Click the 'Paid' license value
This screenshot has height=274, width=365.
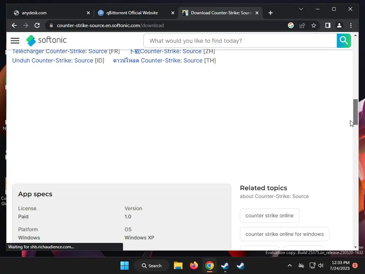pos(23,217)
